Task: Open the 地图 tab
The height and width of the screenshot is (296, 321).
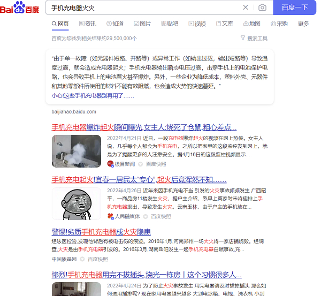Action: (252, 24)
